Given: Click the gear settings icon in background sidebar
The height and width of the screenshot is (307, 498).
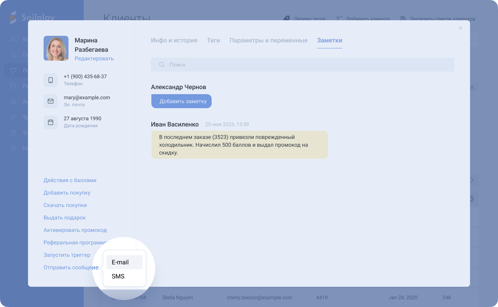Looking at the screenshot, I should (x=13, y=148).
